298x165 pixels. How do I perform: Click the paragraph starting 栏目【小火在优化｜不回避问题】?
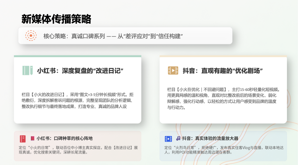pyautogui.click(x=223, y=98)
